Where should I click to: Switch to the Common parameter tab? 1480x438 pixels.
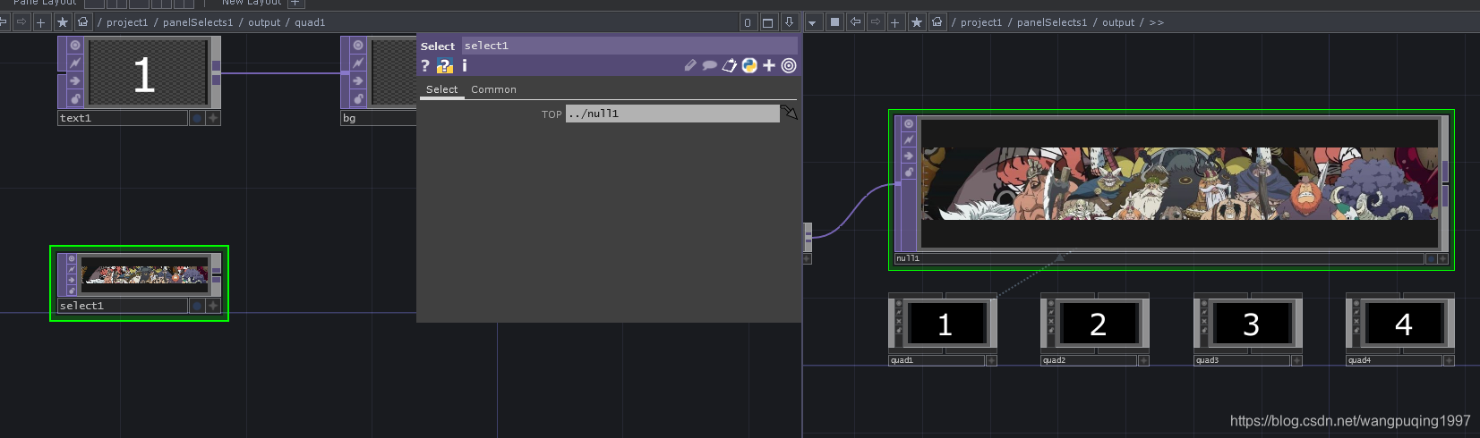(493, 89)
